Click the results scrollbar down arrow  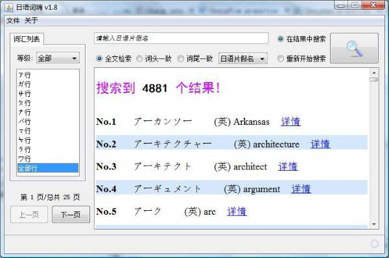pyautogui.click(x=374, y=224)
